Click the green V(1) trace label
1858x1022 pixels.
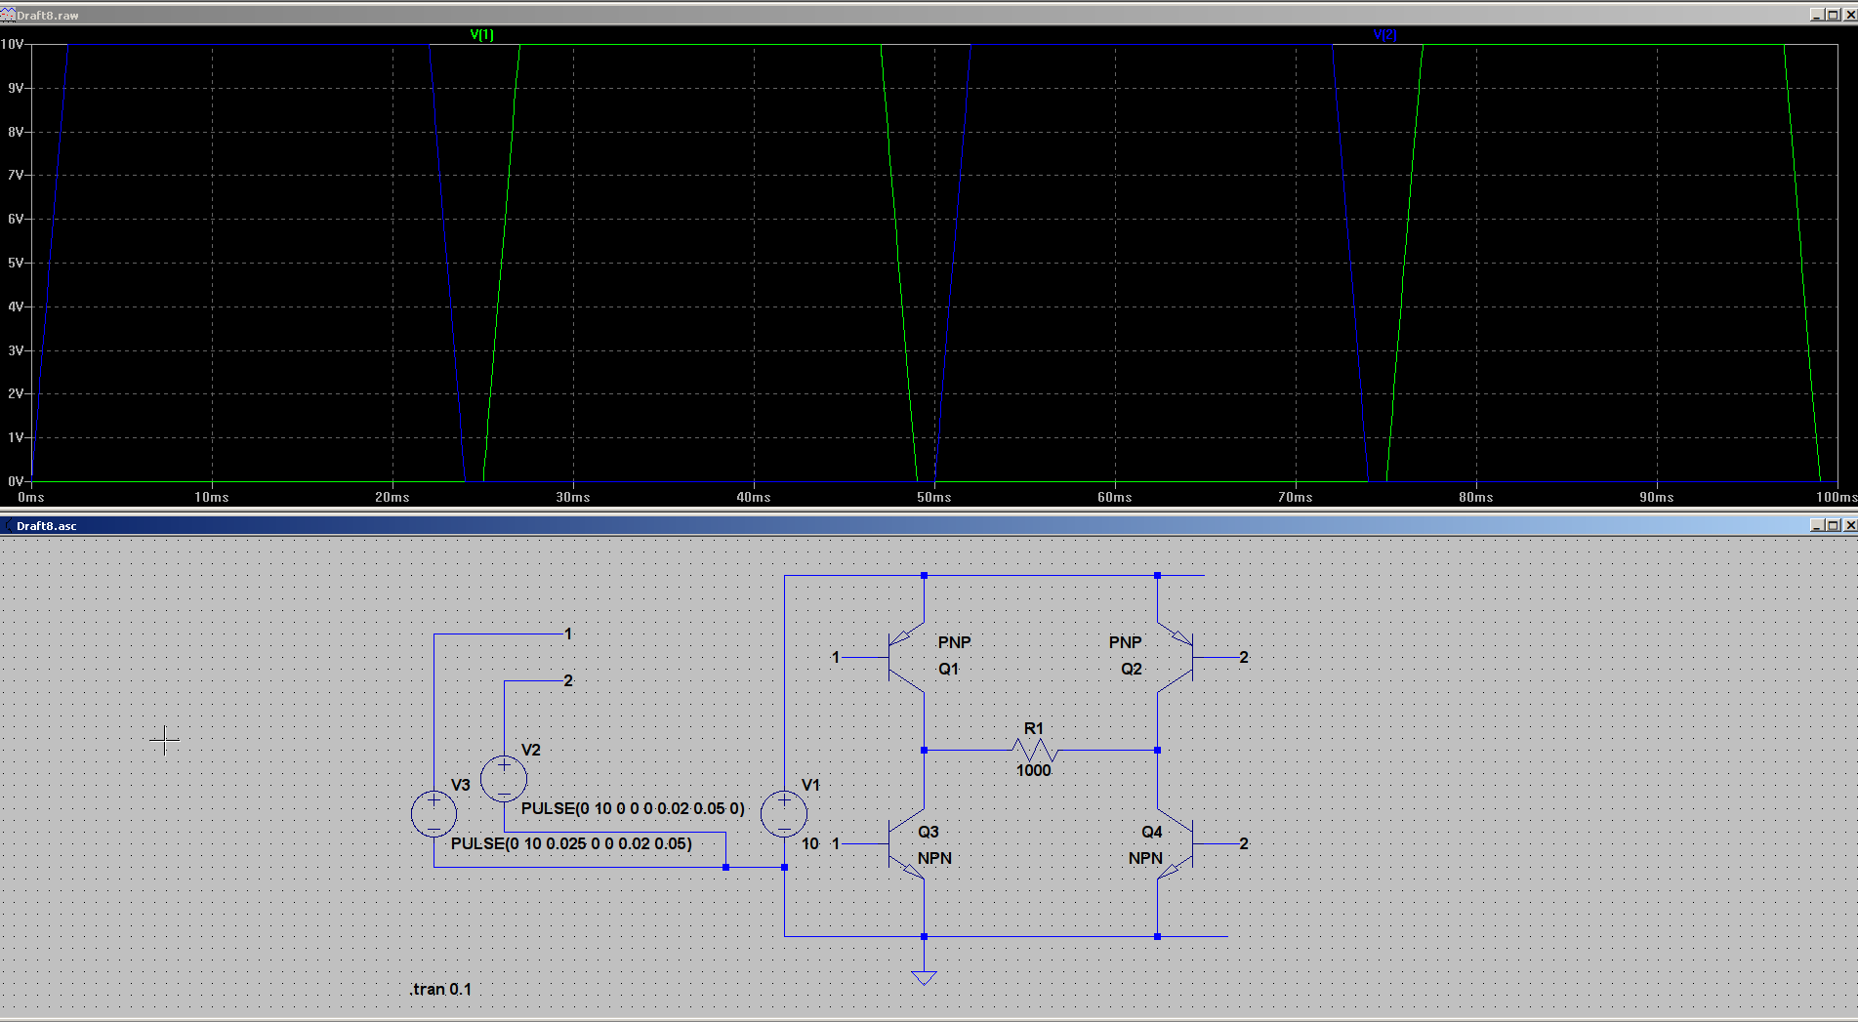481,34
